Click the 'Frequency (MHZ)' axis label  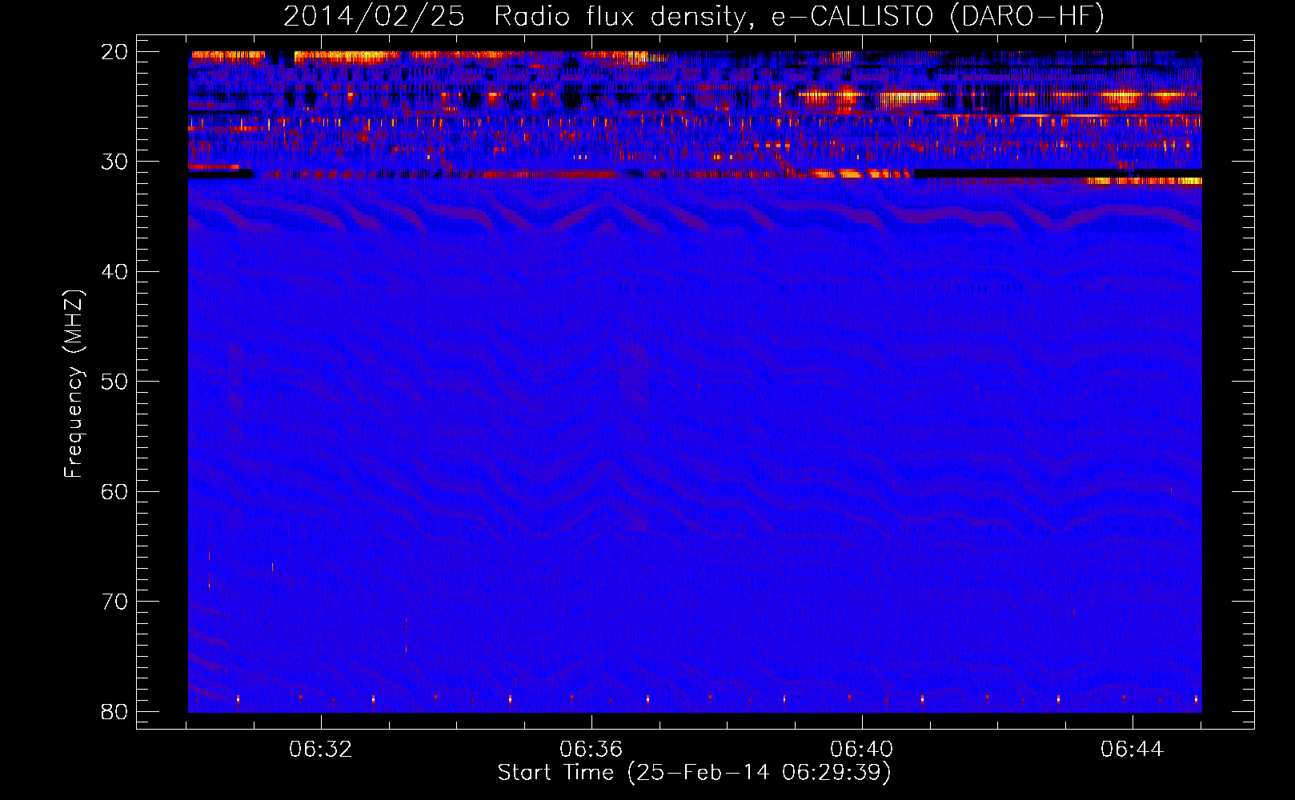coord(74,383)
